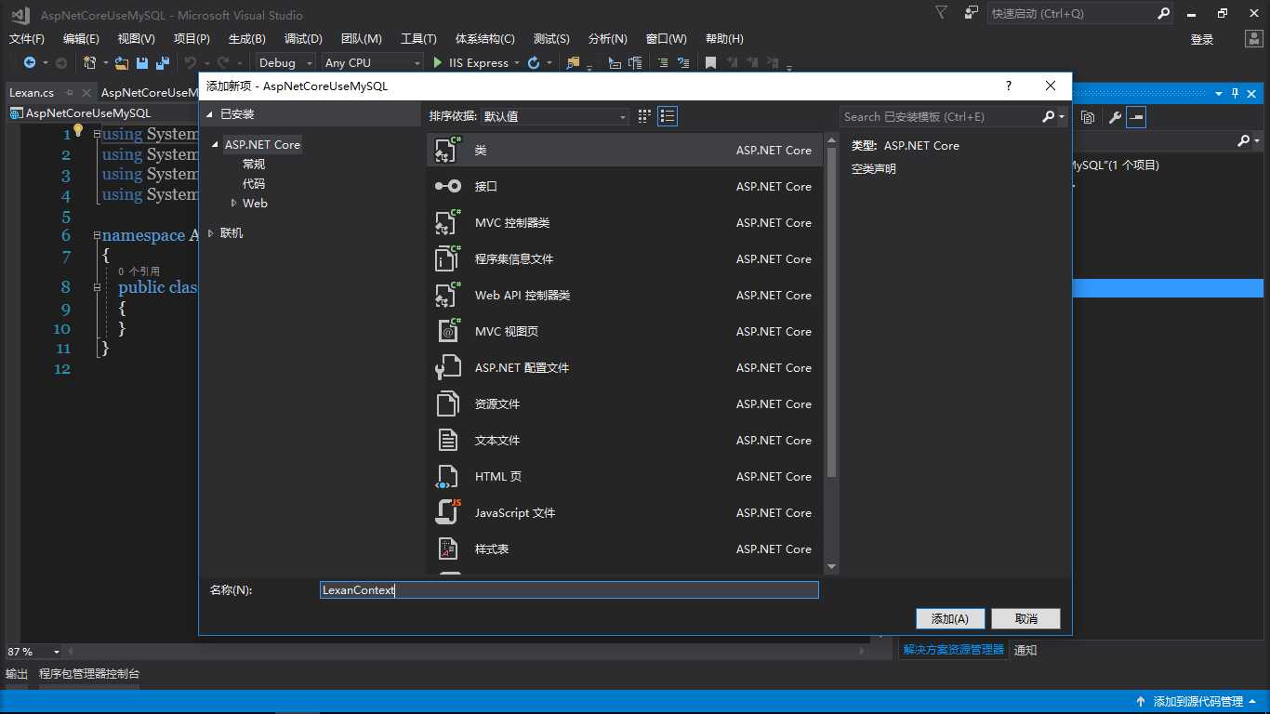Click the lightbulb quick actions icon in editor

[x=79, y=130]
